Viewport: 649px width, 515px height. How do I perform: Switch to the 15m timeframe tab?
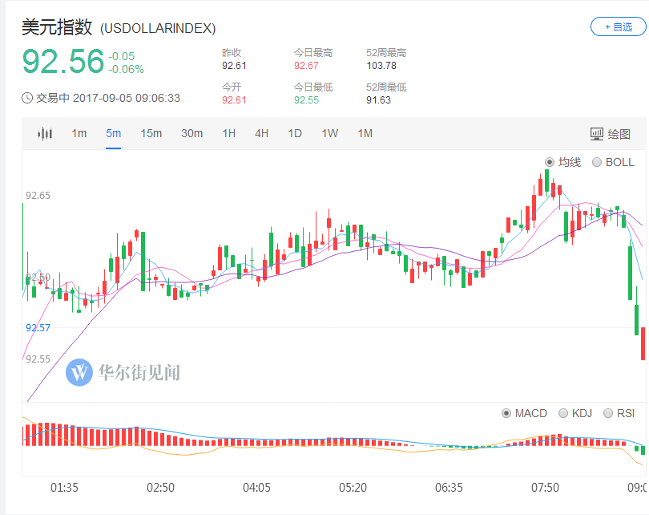151,133
